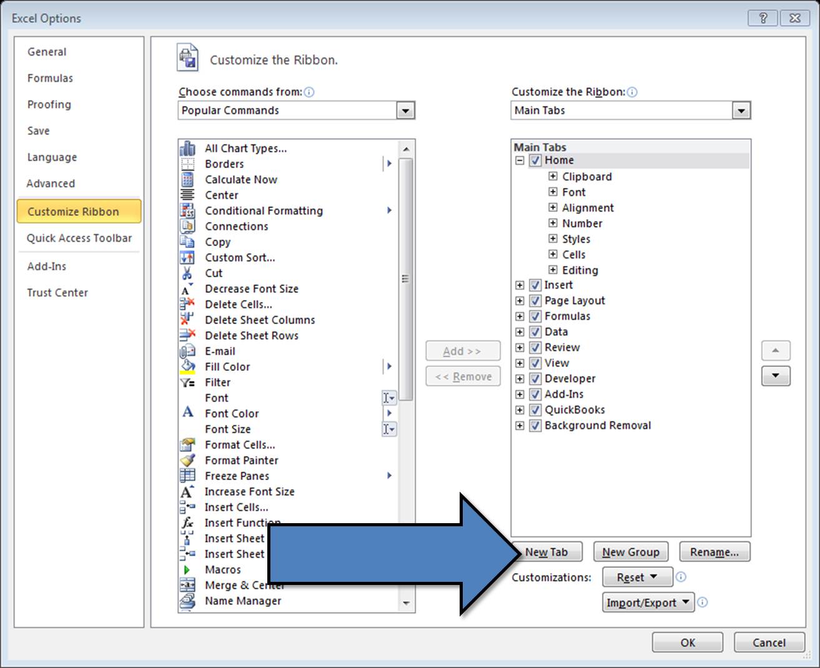Image resolution: width=820 pixels, height=668 pixels.
Task: Choose the Conditional Formatting command
Action: (x=264, y=210)
